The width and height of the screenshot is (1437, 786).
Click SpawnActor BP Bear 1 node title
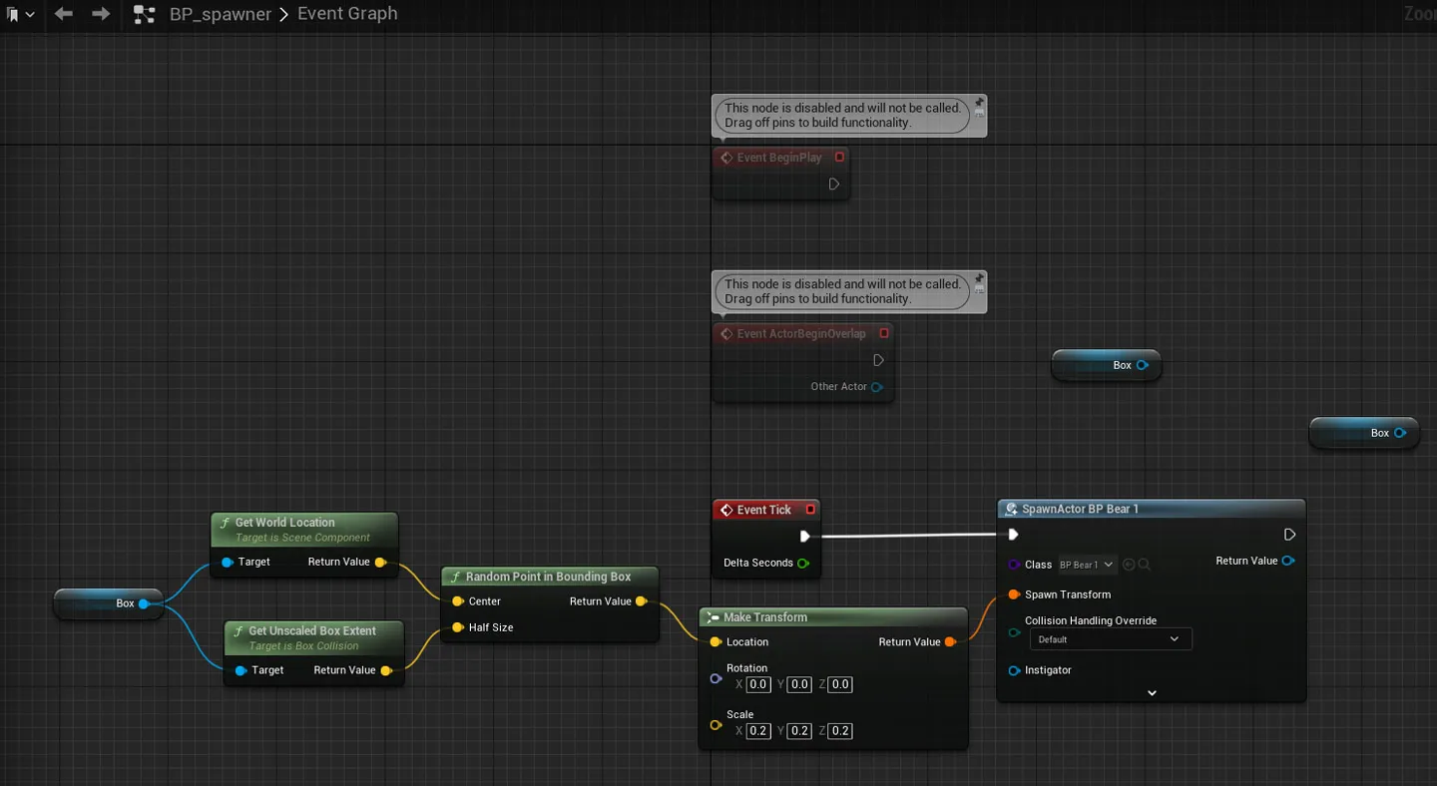[1080, 509]
